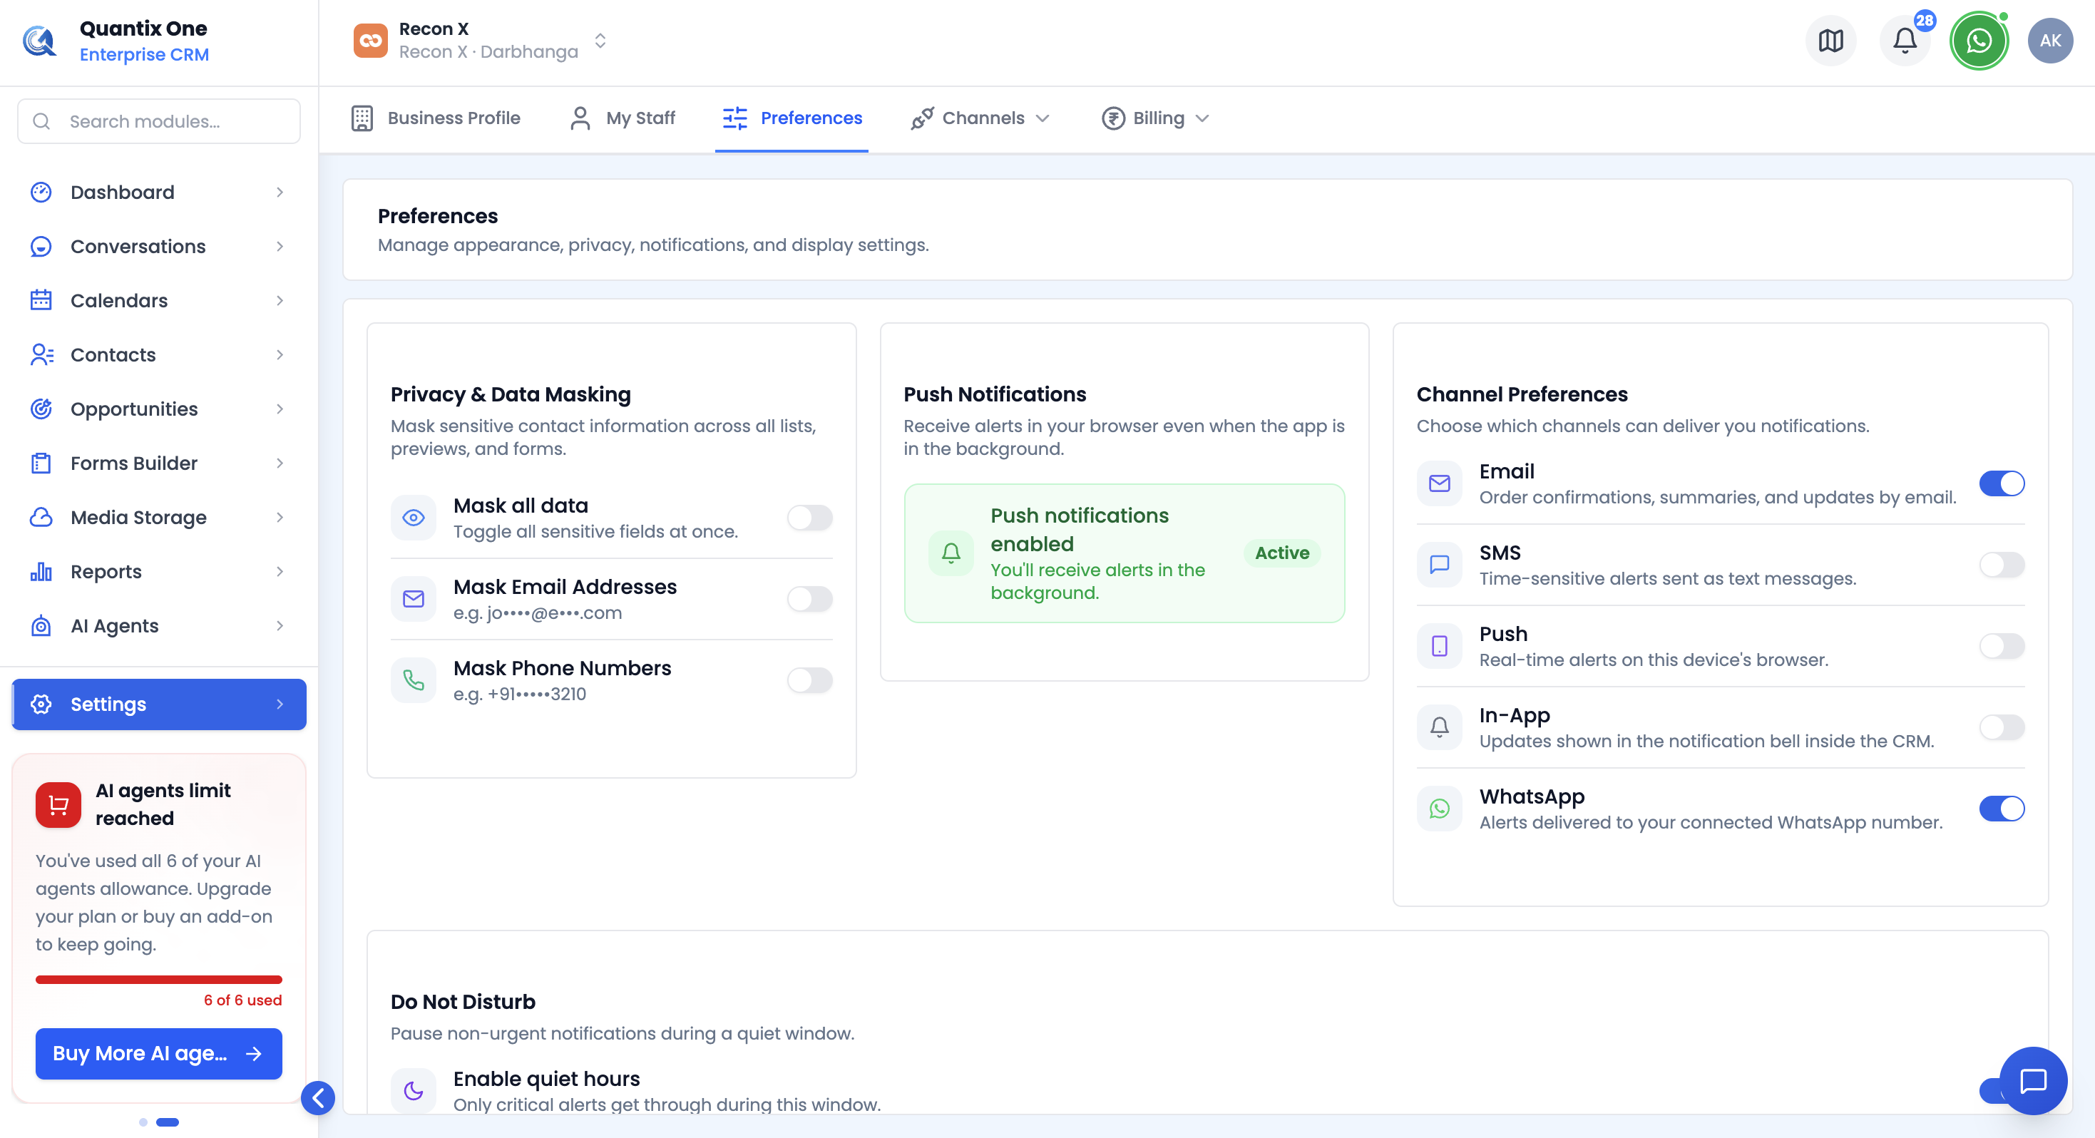The height and width of the screenshot is (1138, 2095).
Task: Switch to the Business Profile tab
Action: (x=436, y=118)
